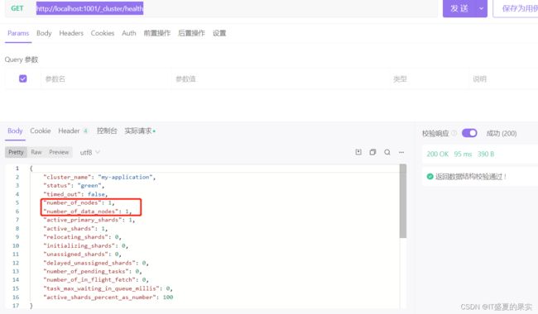Image resolution: width=538 pixels, height=314 pixels.
Task: Open the request Cookies tab
Action: (103, 33)
